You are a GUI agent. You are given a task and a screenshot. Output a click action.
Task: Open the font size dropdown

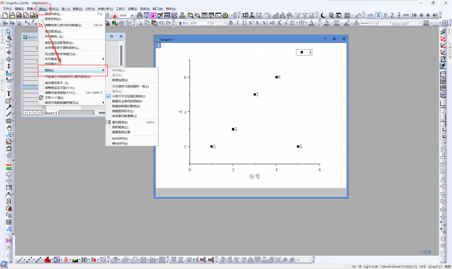click(225, 23)
